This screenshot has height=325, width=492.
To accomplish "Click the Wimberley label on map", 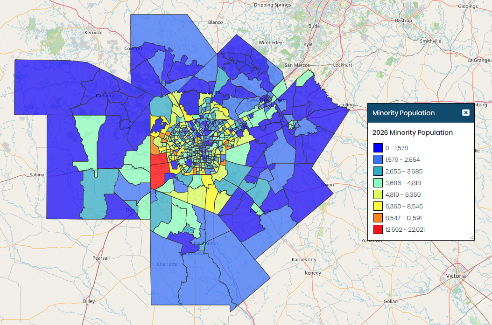I will 270,42.
